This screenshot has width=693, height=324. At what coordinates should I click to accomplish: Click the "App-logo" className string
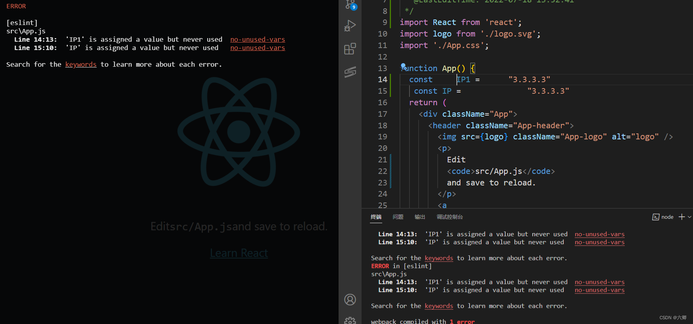click(x=583, y=137)
